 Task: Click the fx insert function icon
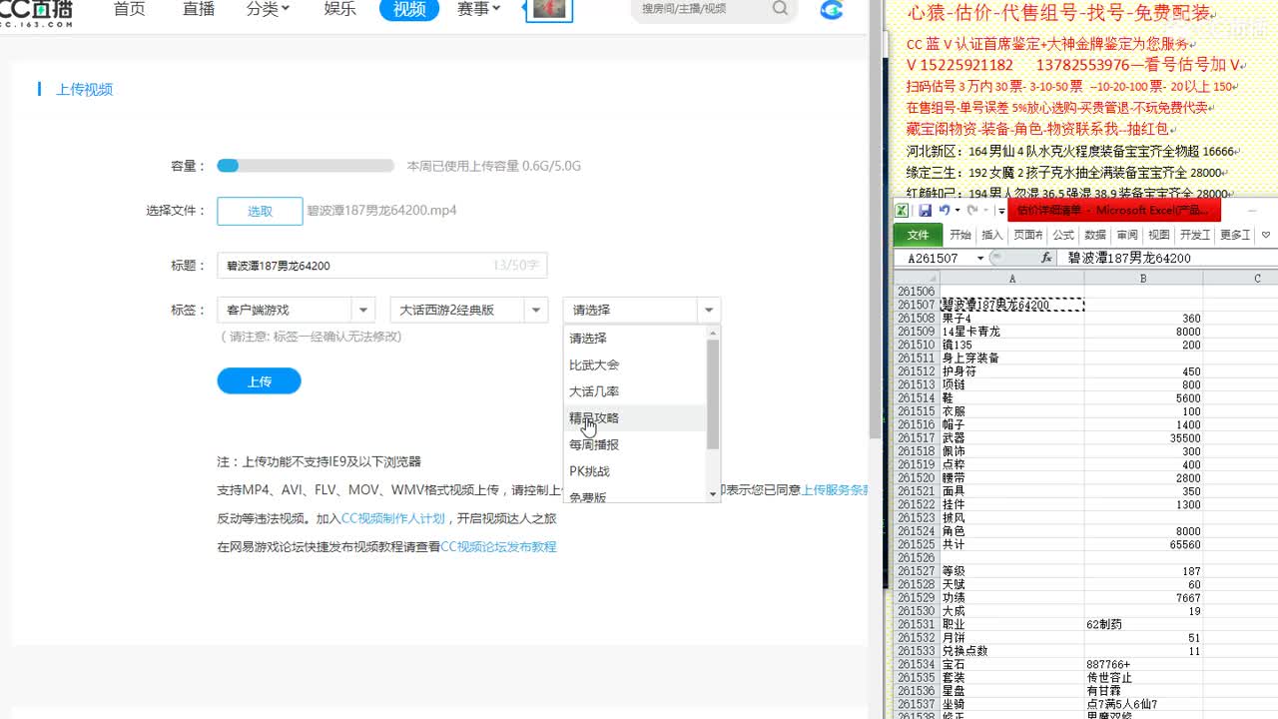[1046, 258]
